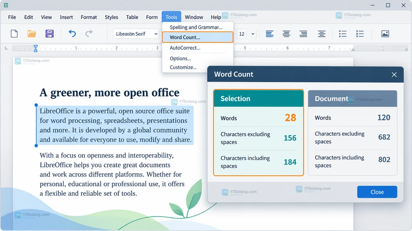
Task: Align text to the right
Action: 303,34
